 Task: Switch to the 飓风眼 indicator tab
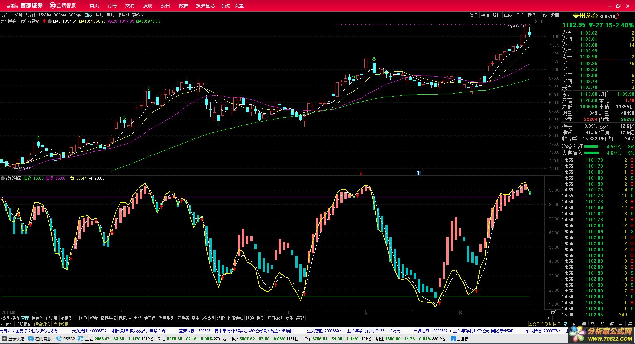125,318
